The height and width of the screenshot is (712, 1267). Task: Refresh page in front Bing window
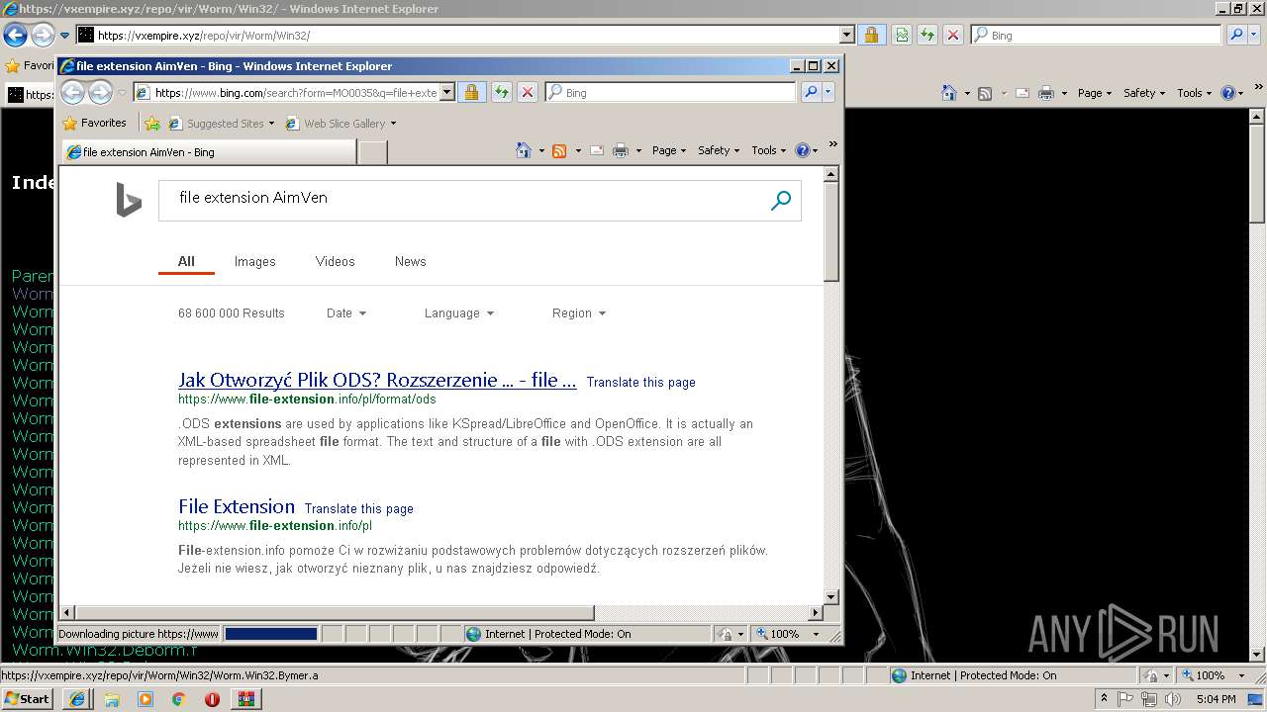pyautogui.click(x=501, y=92)
